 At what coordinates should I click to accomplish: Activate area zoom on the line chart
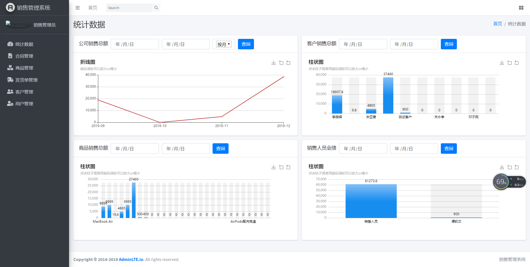(281, 63)
